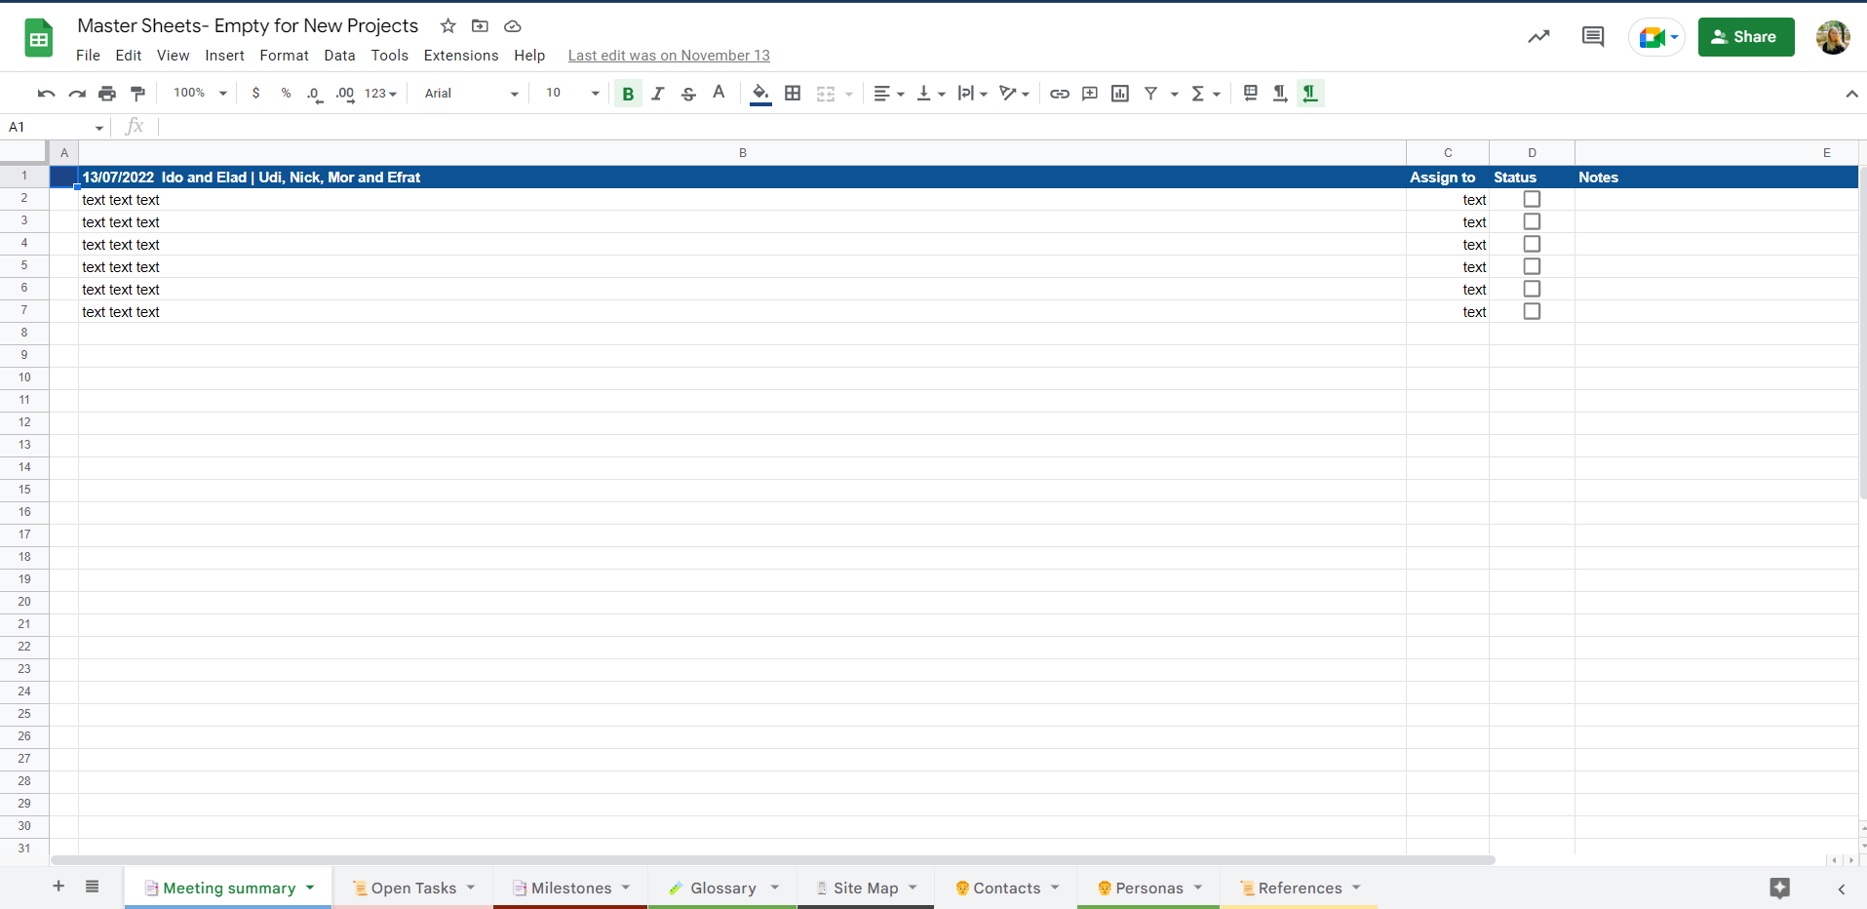Open the Data menu
Image resolution: width=1867 pixels, height=909 pixels.
click(339, 56)
